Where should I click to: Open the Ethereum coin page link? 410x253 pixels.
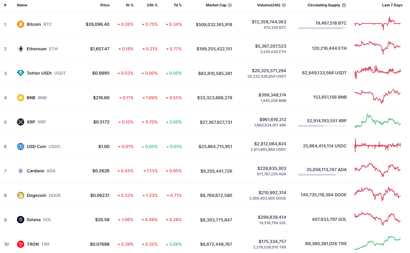point(36,49)
